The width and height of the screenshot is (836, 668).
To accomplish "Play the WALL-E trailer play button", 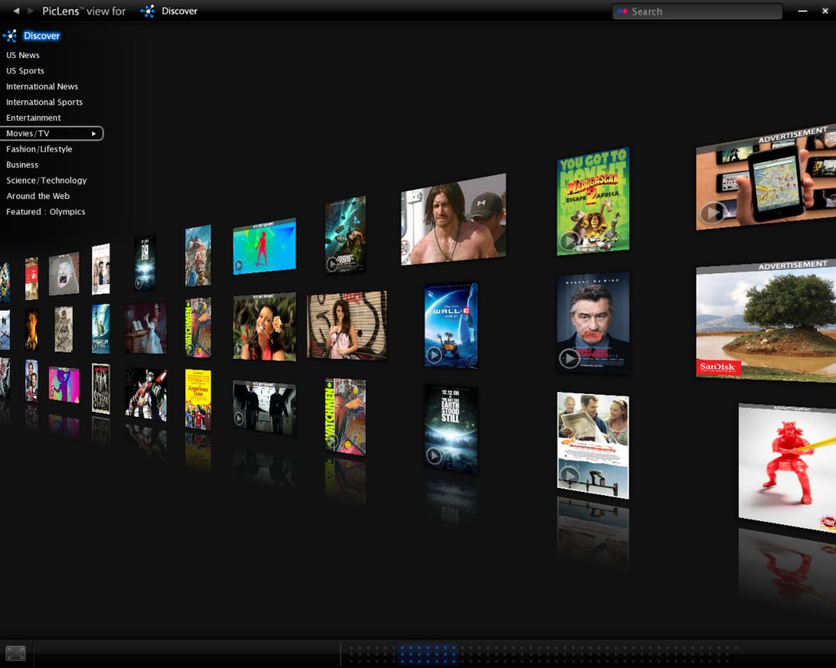I will click(434, 355).
